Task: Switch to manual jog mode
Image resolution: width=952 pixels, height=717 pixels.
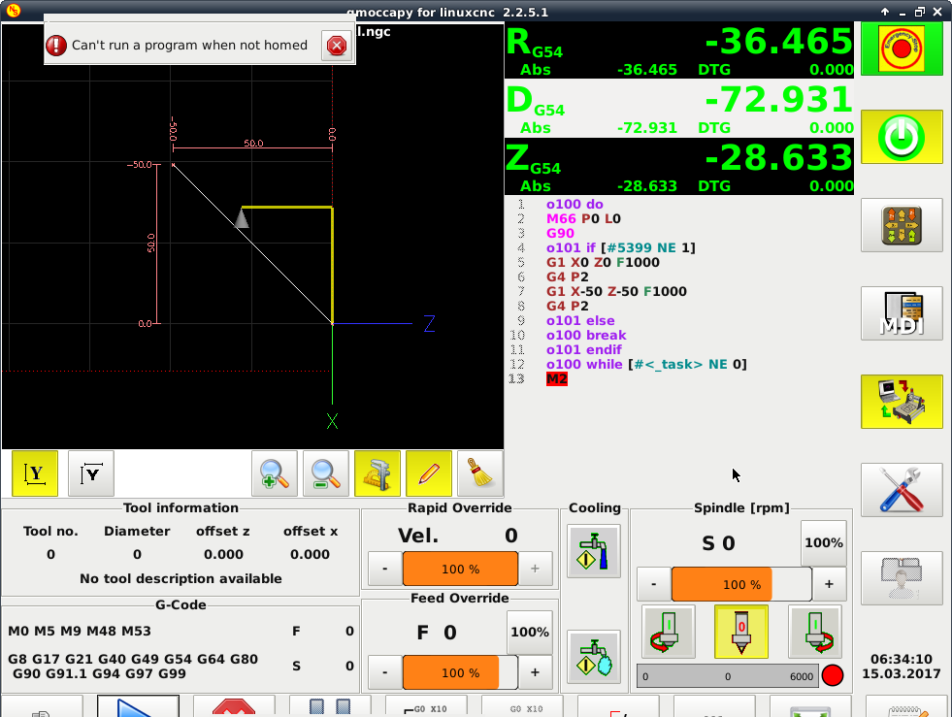Action: pos(901,225)
